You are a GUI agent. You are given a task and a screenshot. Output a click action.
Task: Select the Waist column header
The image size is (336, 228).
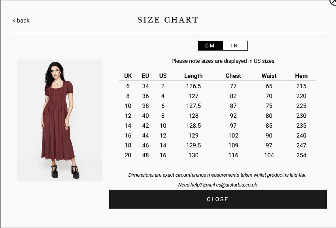tap(269, 76)
